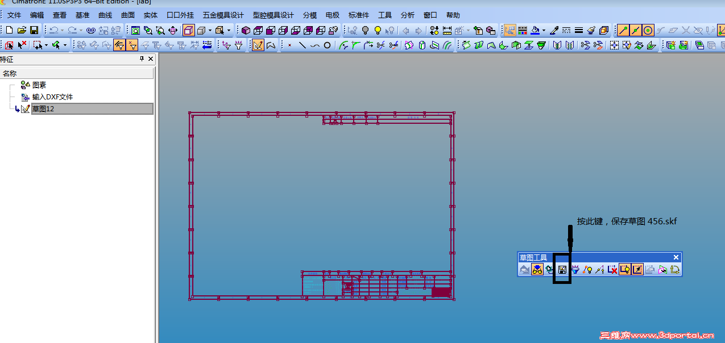725x343 pixels.
Task: Toggle the midpoint snap icon
Action: [x=636, y=30]
